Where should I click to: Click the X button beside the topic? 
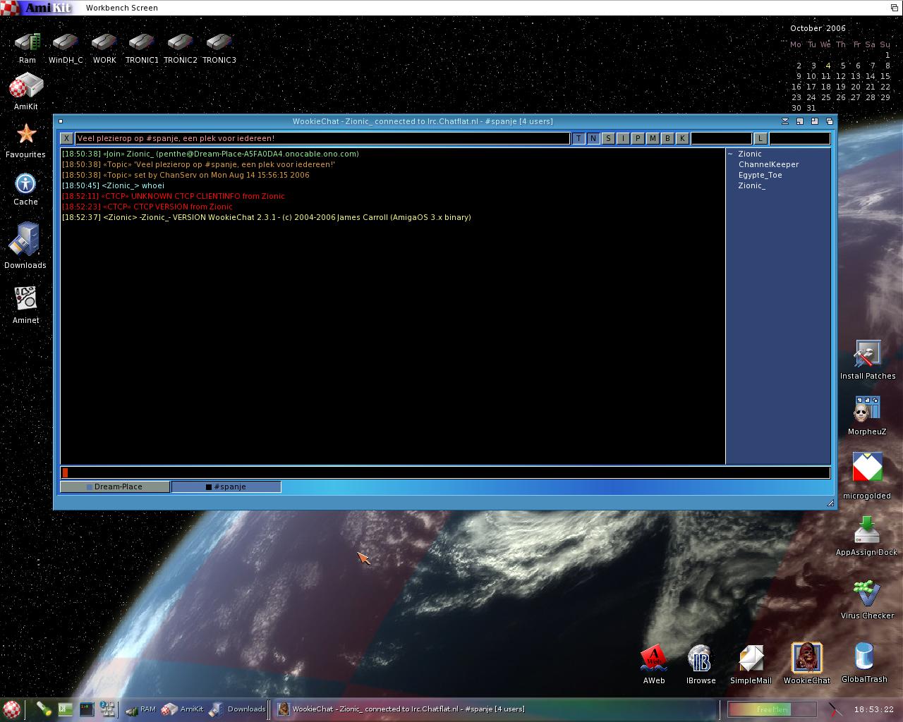pyautogui.click(x=66, y=138)
